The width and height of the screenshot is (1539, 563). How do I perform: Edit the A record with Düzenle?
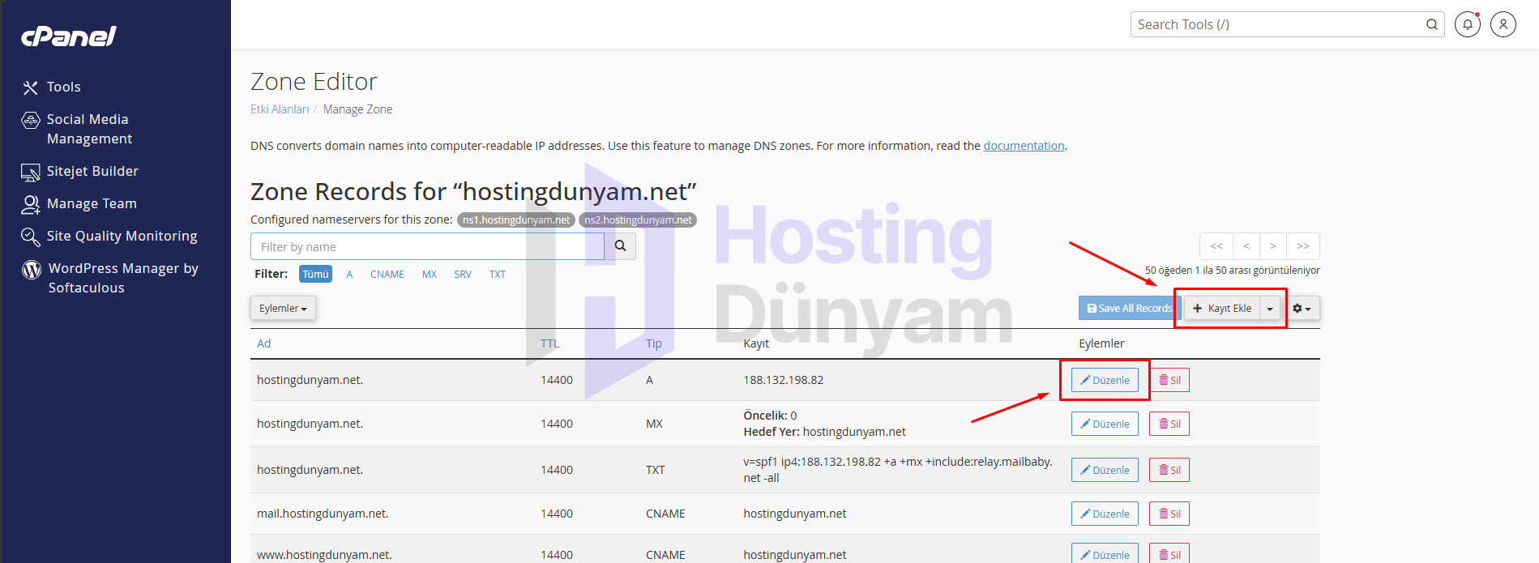click(1105, 380)
